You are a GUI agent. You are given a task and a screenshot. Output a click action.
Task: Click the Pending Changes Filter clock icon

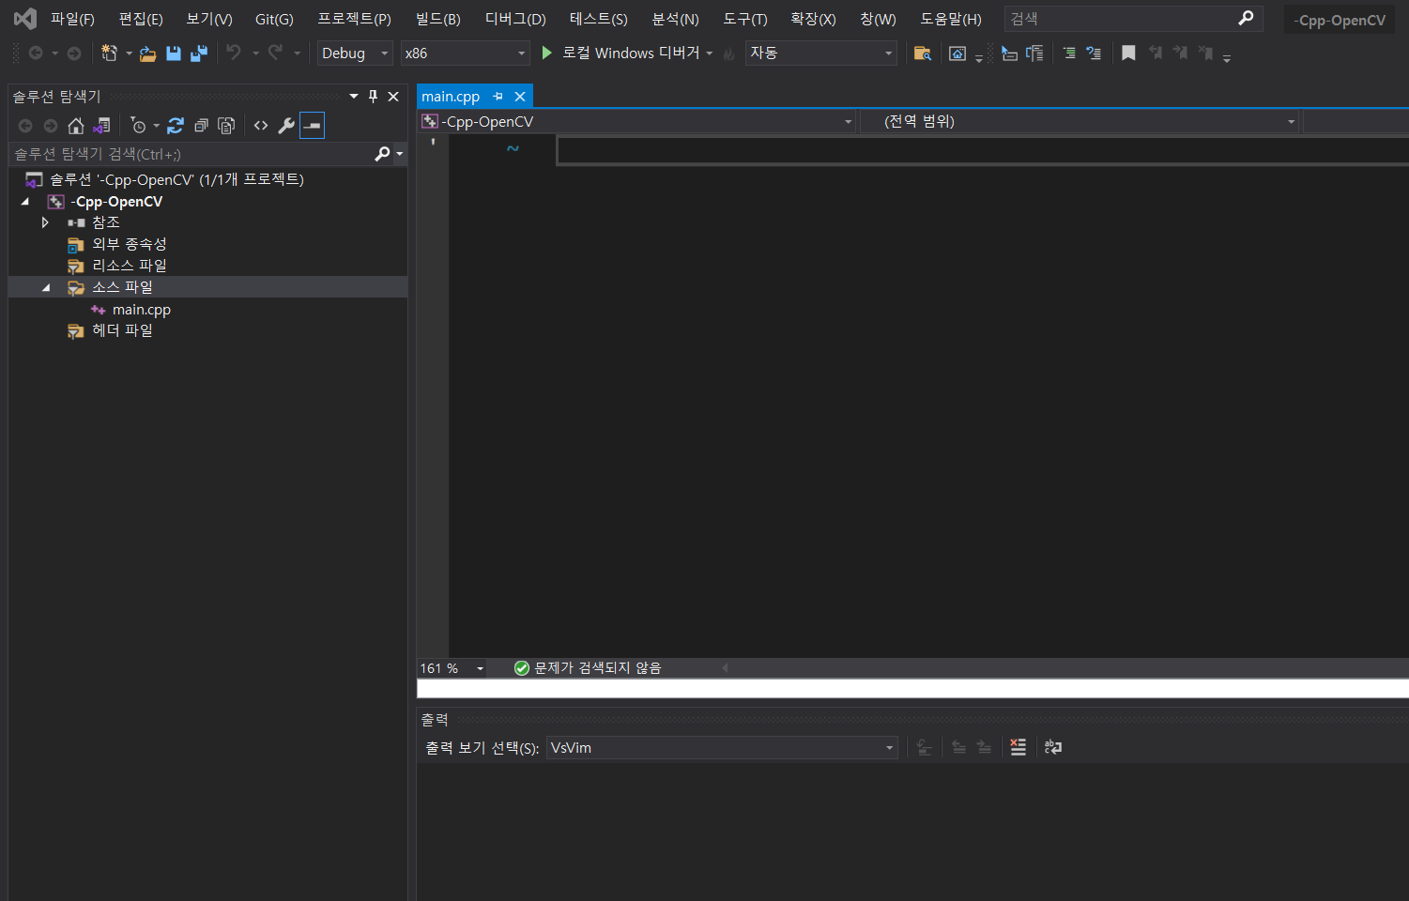pyautogui.click(x=139, y=126)
